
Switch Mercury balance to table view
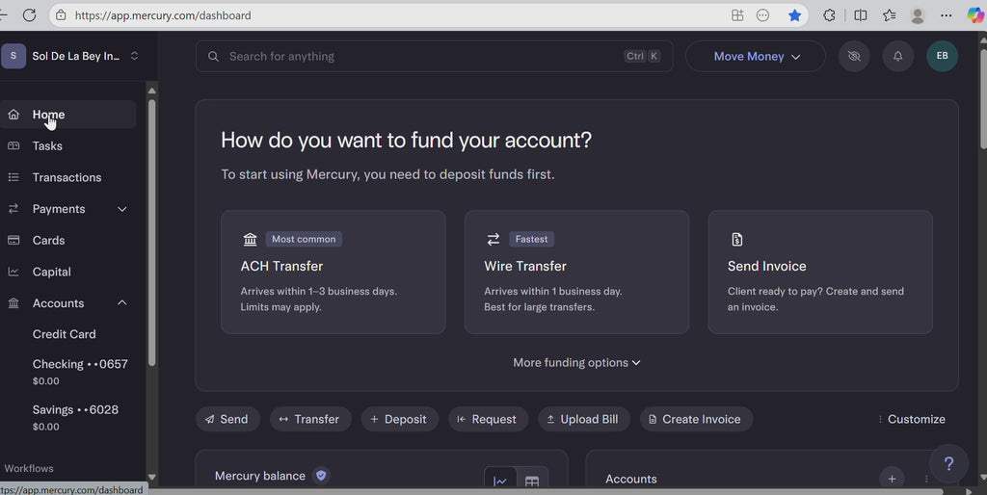(532, 481)
